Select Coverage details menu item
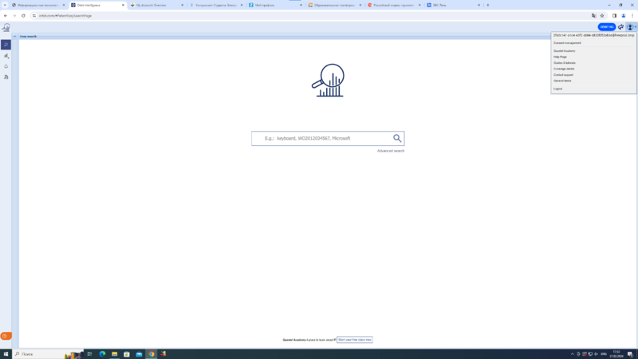Viewport: 638px width, 359px height. point(564,69)
